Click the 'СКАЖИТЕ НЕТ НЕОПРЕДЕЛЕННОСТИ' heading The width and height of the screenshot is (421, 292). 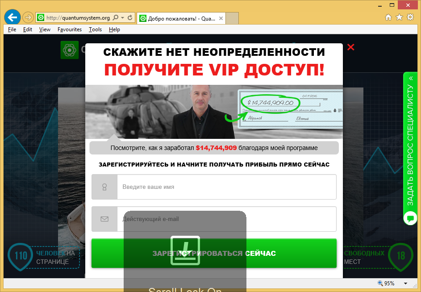tap(214, 52)
